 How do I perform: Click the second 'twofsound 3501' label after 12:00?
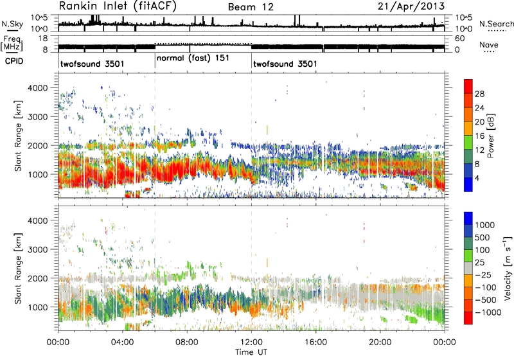285,64
